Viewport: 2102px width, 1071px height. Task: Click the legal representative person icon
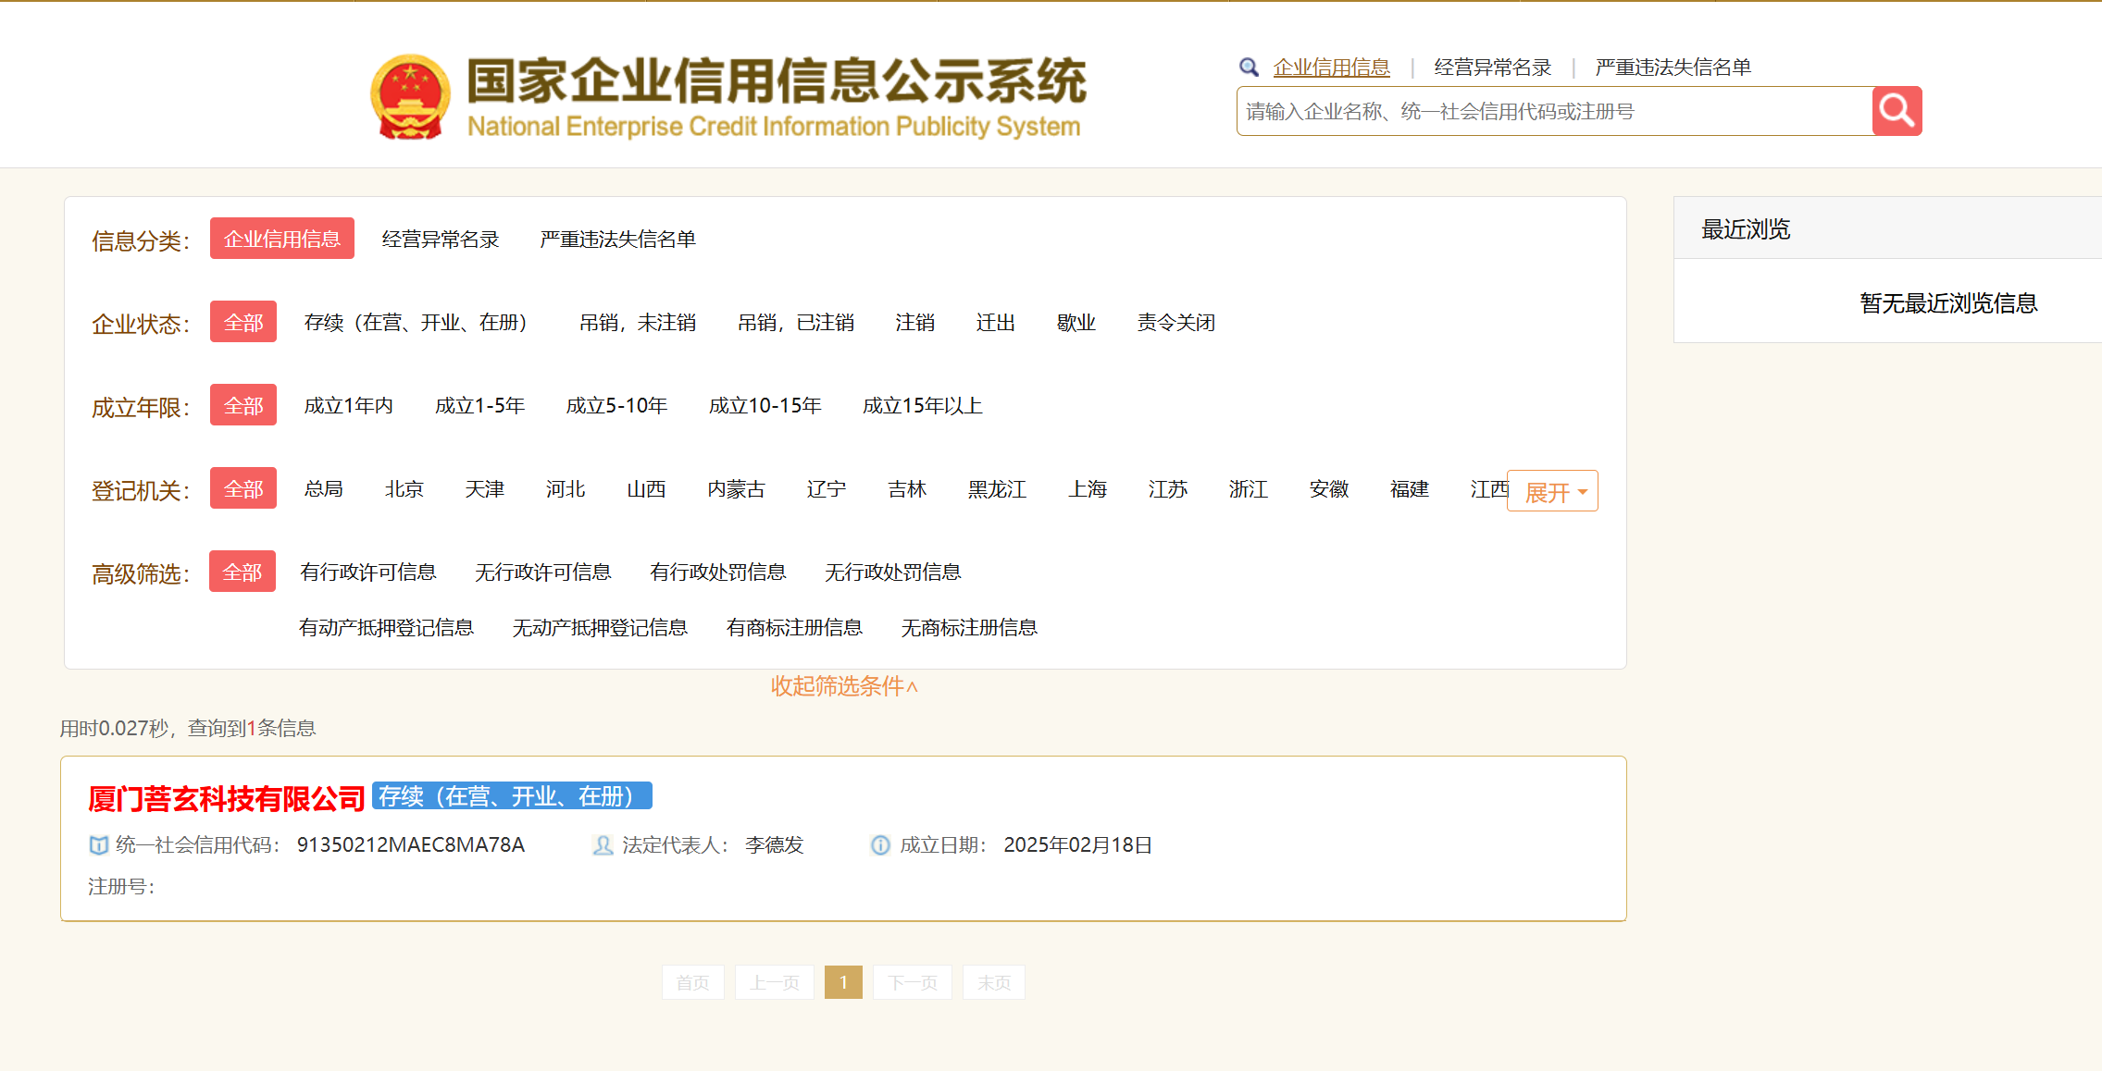(603, 844)
